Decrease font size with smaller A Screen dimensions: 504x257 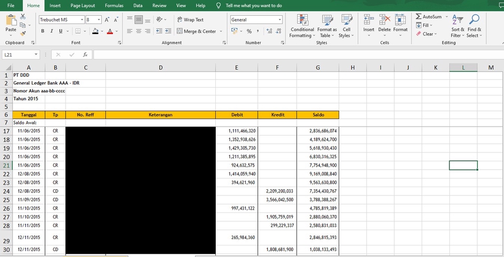coord(115,20)
